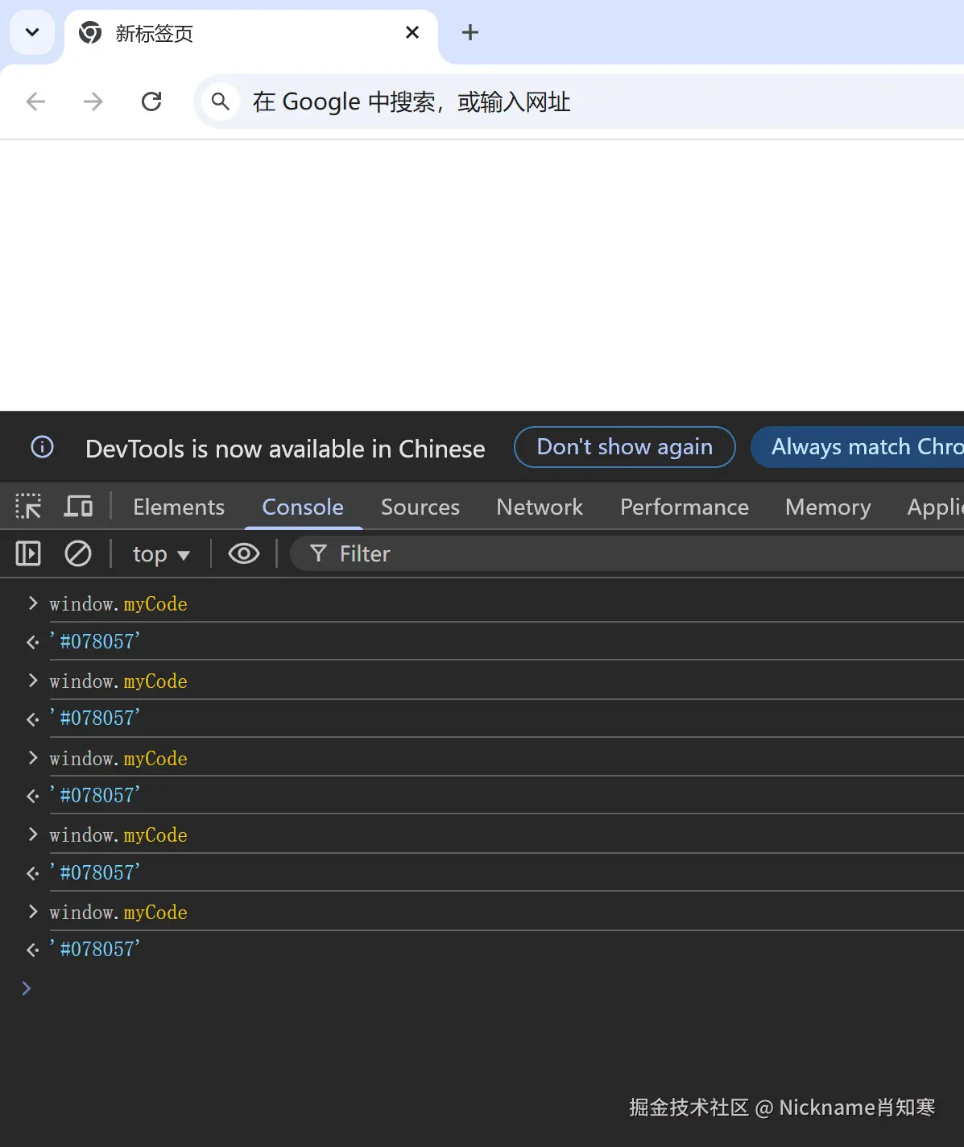Open the top context dropdown
The width and height of the screenshot is (964, 1147).
[161, 554]
